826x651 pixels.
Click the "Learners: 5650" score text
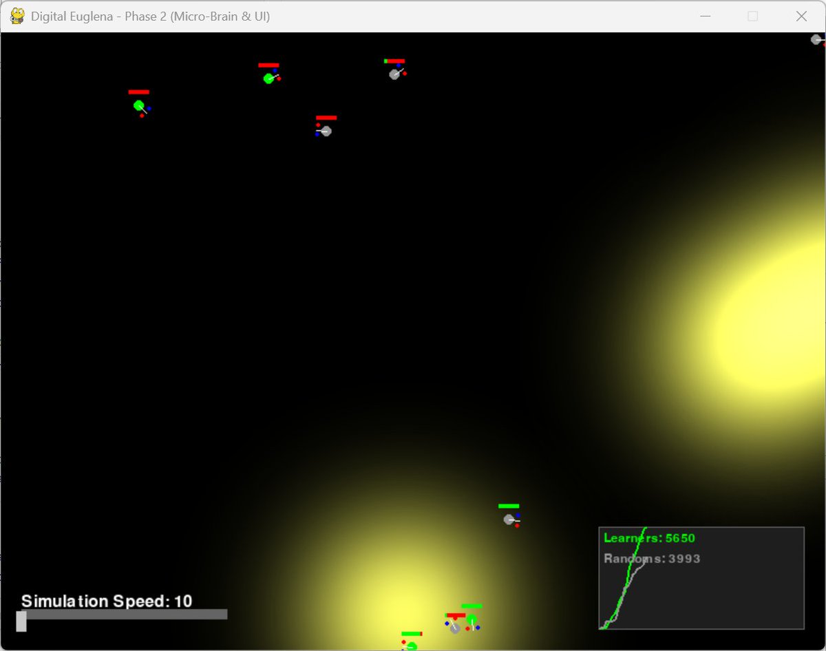pos(649,538)
